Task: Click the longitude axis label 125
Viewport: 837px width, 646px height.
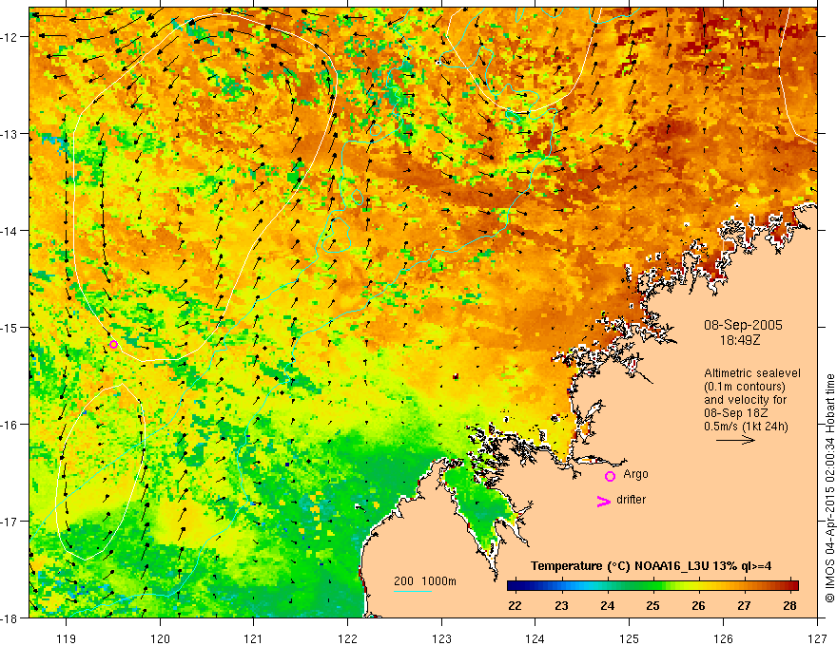Action: pos(630,638)
